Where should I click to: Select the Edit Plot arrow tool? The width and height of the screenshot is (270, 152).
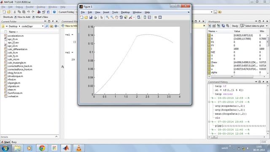tap(101, 17)
